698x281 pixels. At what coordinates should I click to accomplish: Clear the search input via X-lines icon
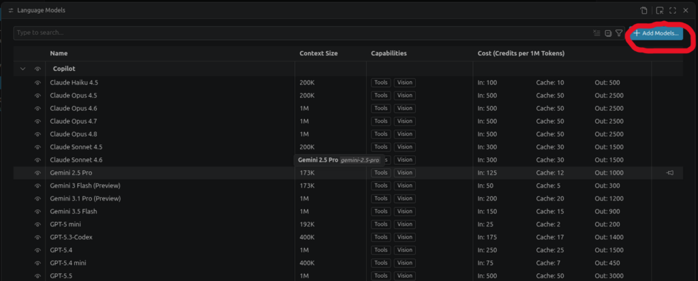click(597, 33)
